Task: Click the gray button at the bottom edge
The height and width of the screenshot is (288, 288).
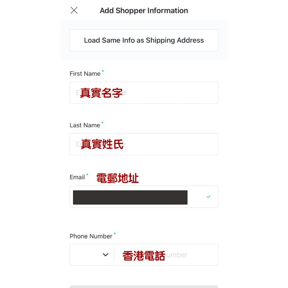Action: coord(144,287)
